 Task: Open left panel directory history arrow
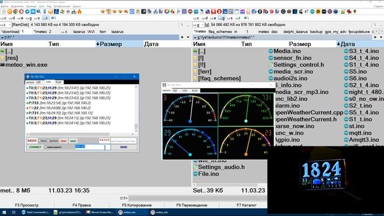click(188, 37)
